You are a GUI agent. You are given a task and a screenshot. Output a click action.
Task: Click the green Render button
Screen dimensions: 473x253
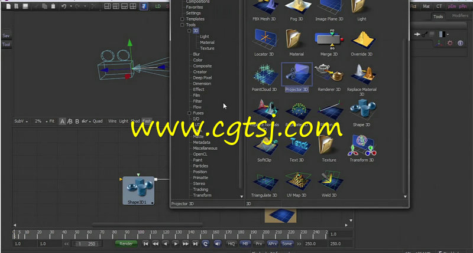[126, 244]
